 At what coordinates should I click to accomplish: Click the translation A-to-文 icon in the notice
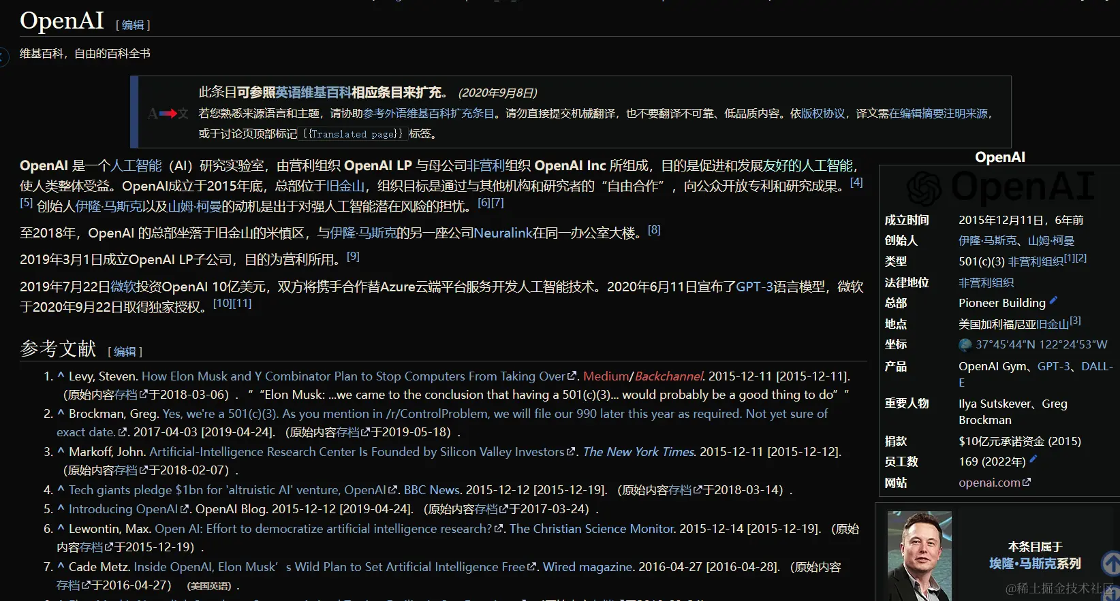coord(168,114)
